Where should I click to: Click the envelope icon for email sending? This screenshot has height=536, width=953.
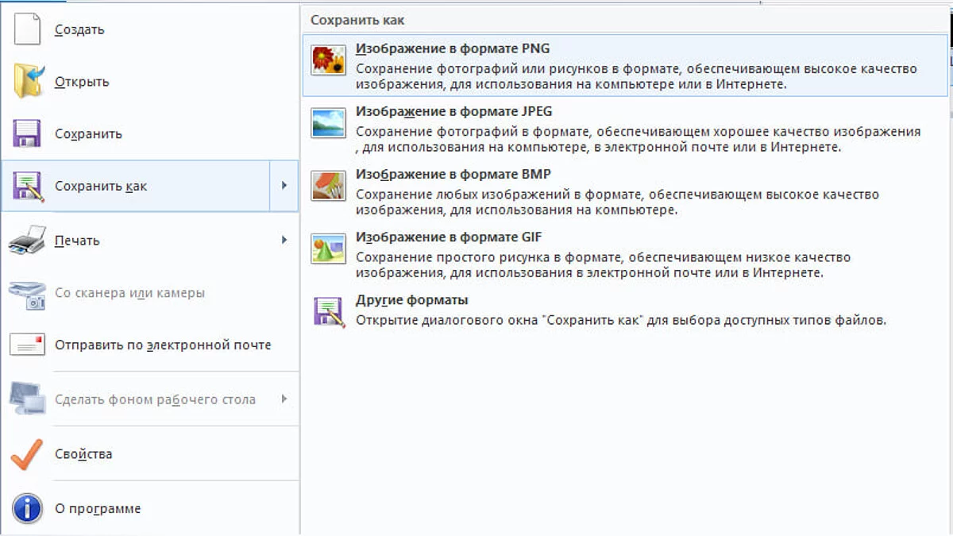pos(28,345)
